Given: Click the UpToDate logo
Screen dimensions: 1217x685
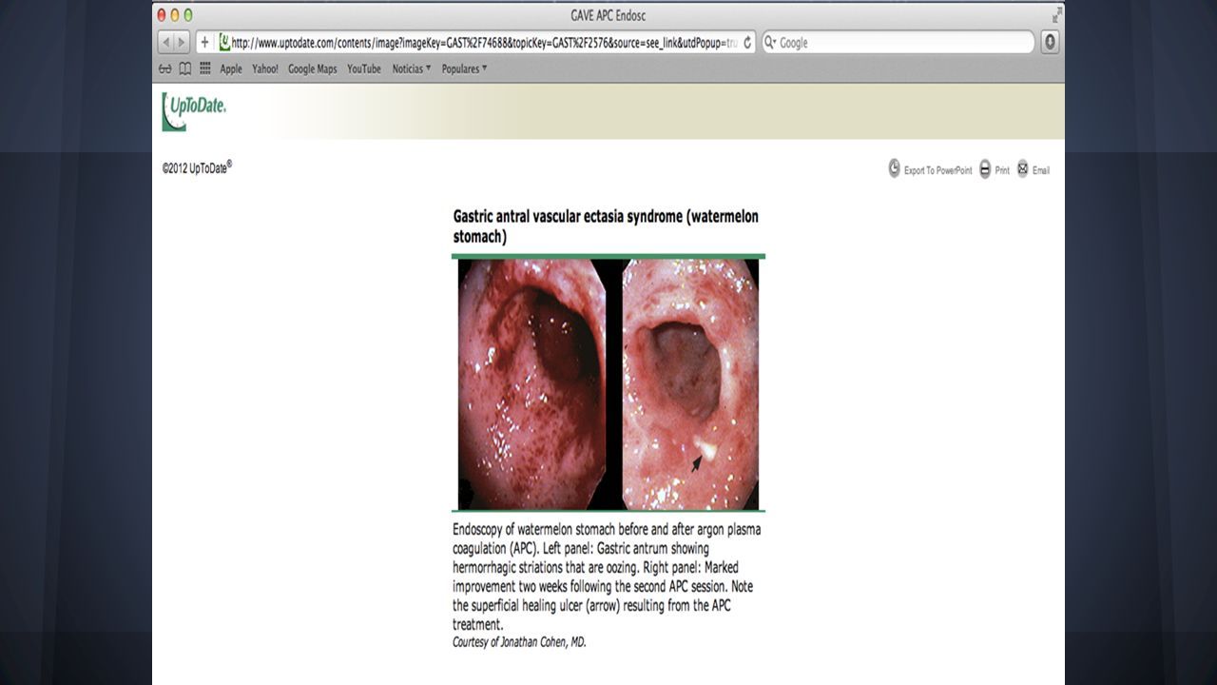Looking at the screenshot, I should (x=194, y=110).
